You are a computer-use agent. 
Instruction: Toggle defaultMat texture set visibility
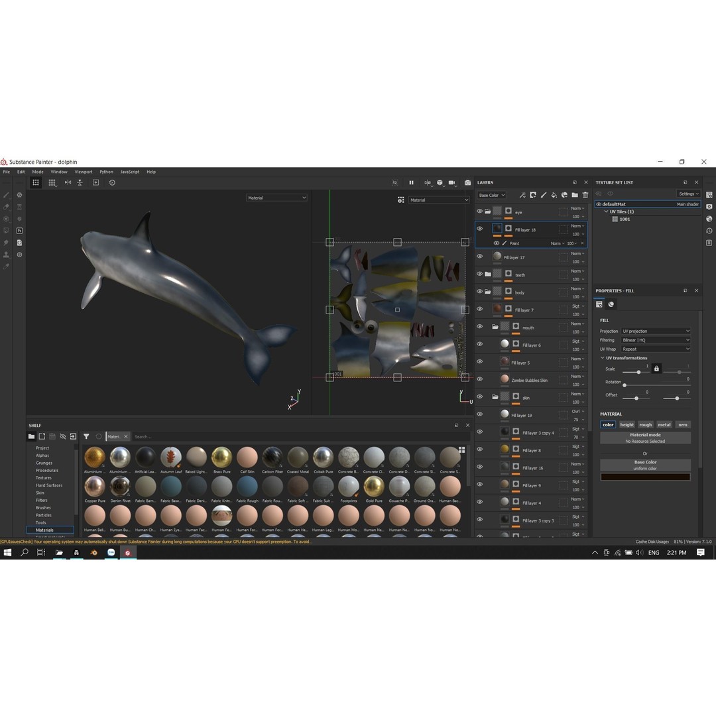[599, 204]
